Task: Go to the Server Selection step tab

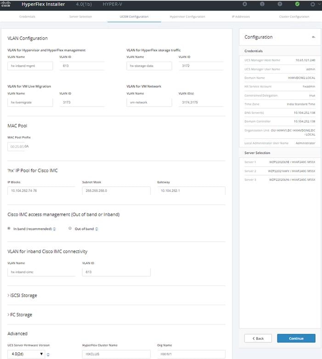Action: coord(80,17)
